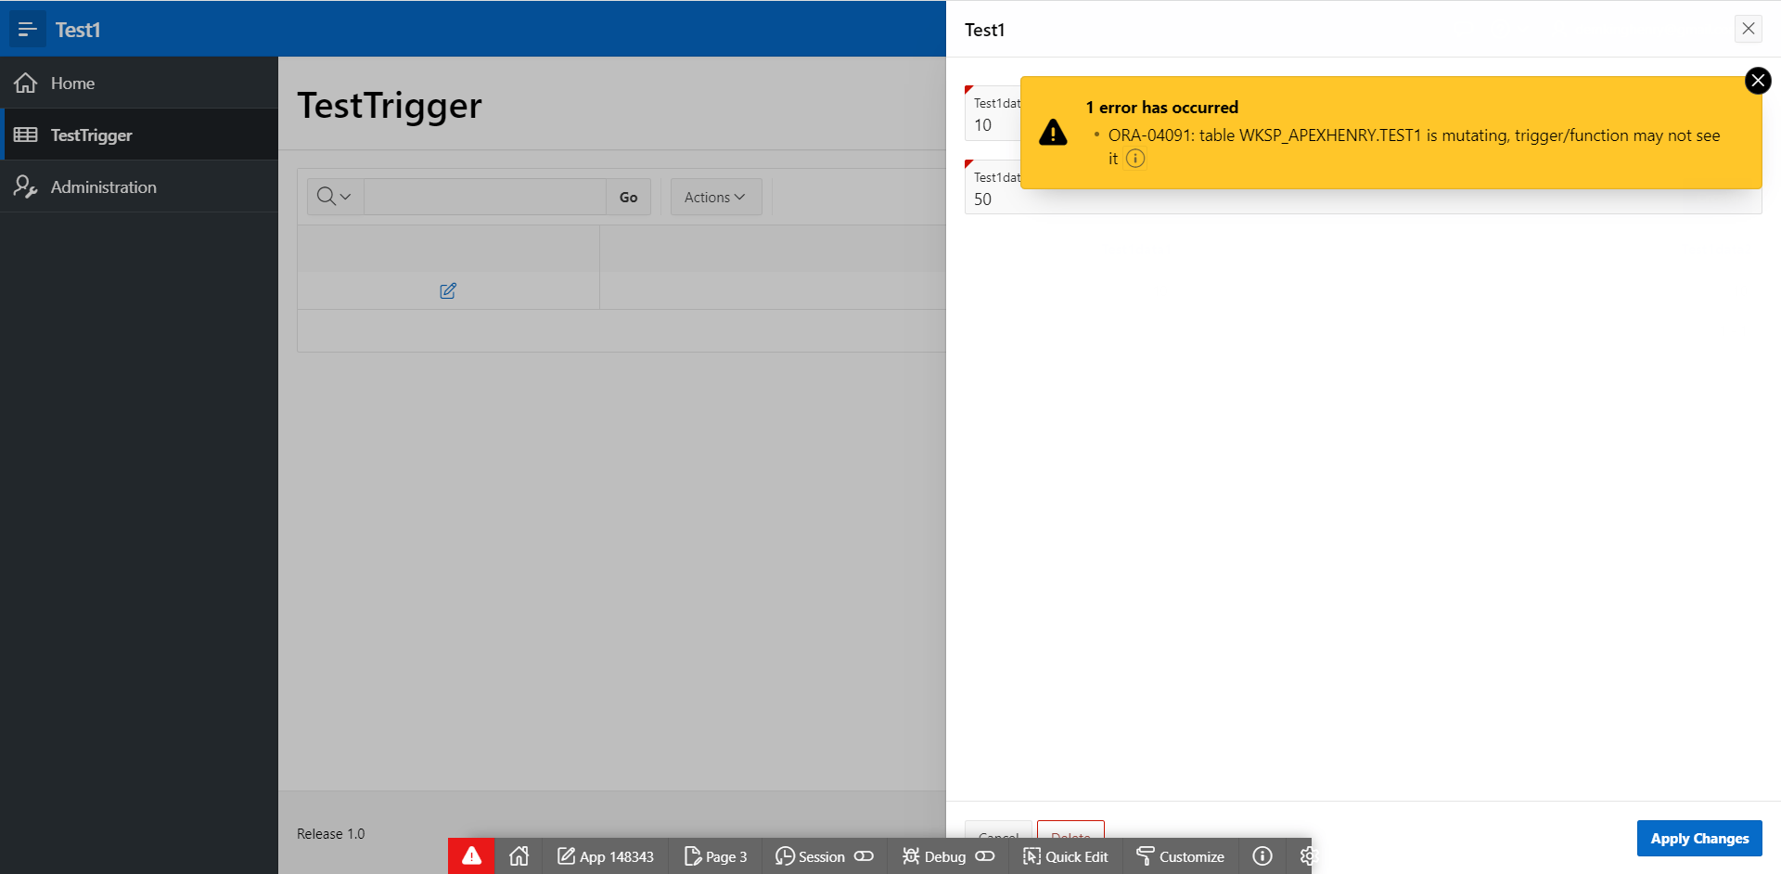1781x874 pixels.
Task: Click the Apply Changes button
Action: pyautogui.click(x=1699, y=838)
